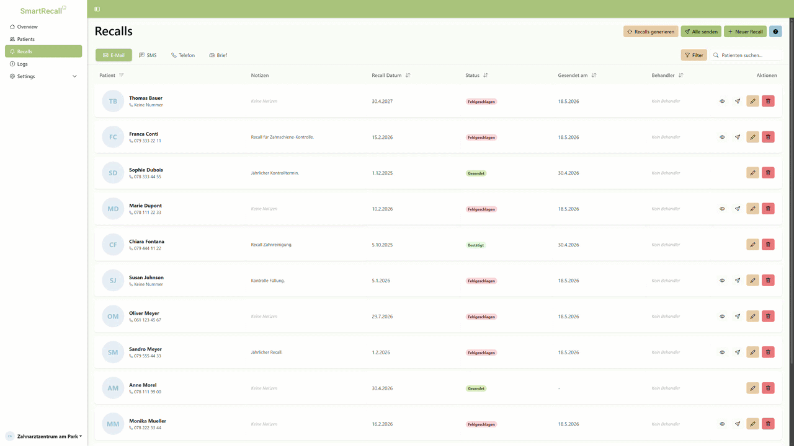This screenshot has width=794, height=446.
Task: Focus the Patienten suchen search field
Action: point(746,55)
